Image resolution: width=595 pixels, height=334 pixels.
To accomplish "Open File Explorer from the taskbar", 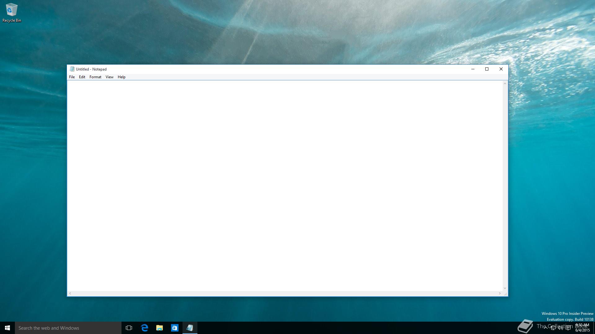I will coord(160,328).
